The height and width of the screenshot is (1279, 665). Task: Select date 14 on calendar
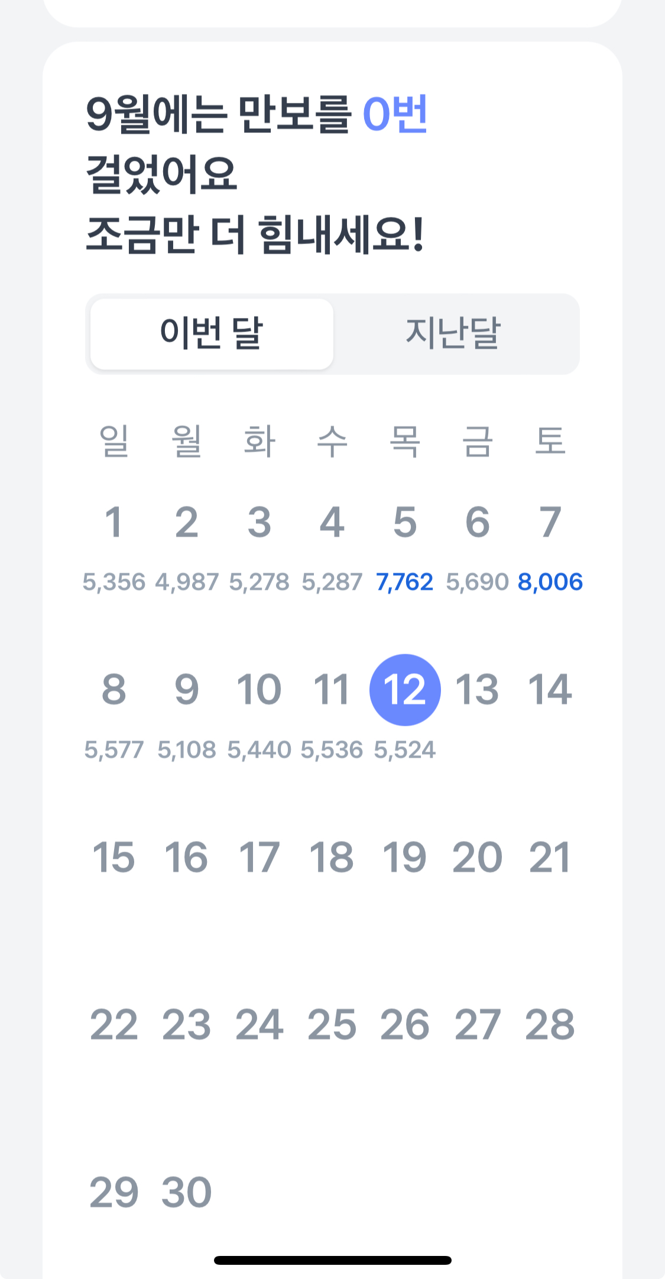pos(550,690)
